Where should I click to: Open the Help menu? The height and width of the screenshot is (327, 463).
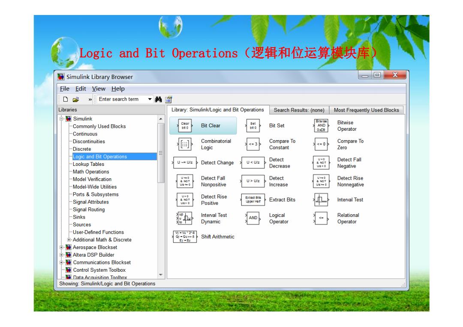(x=118, y=89)
